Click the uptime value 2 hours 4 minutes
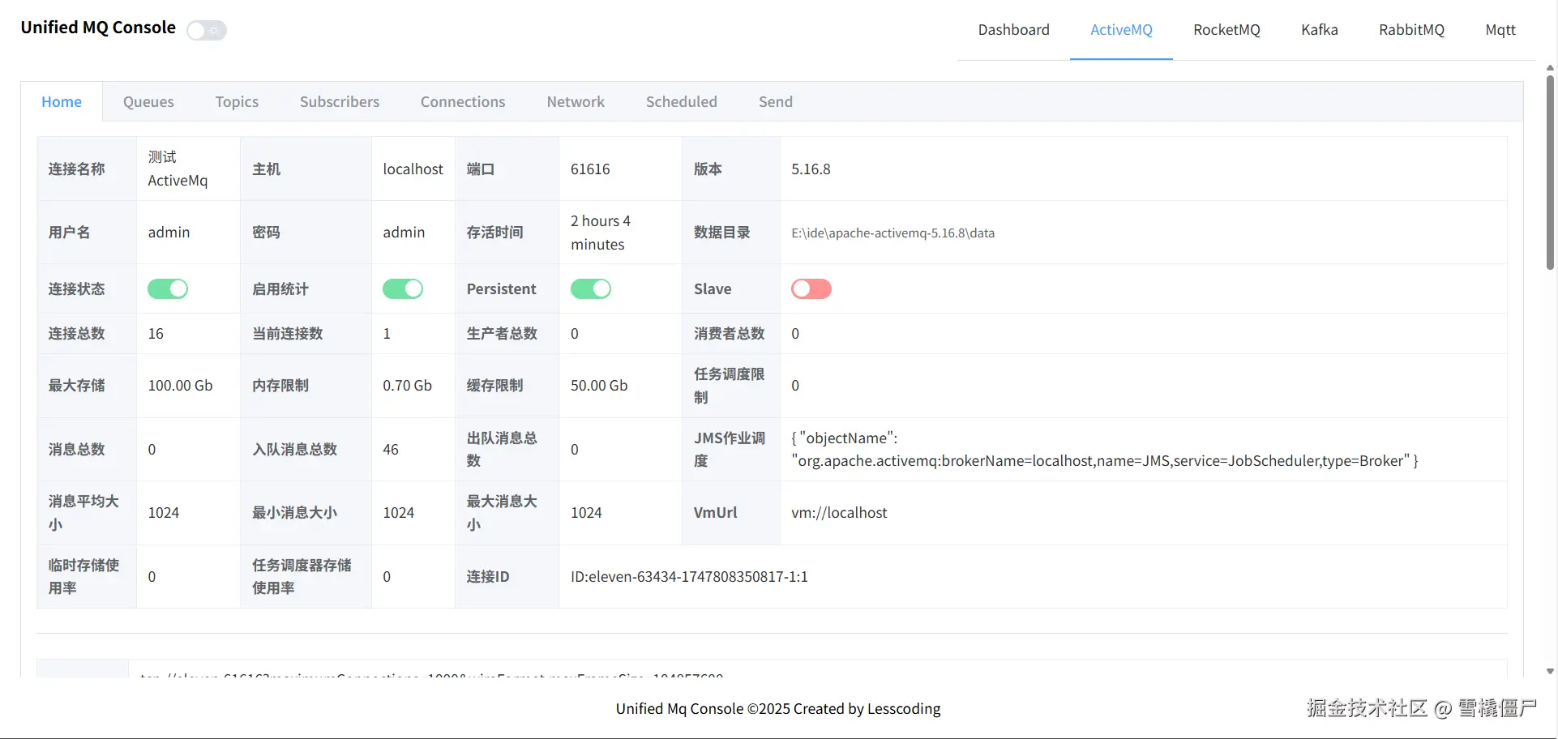 point(601,233)
